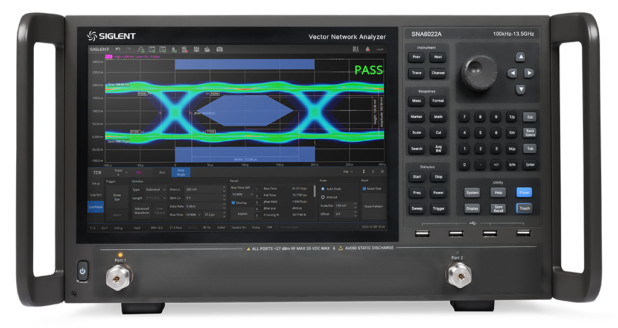Click the Port 2 connector

click(459, 275)
